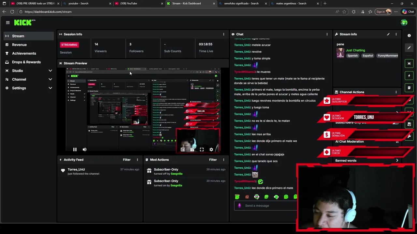Open the Copilot Chat button
The width and height of the screenshot is (417, 234).
(x=408, y=12)
